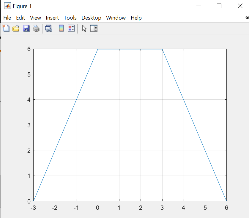This screenshot has height=218, width=249.
Task: Click the x-axis tick label -3
Action: coord(33,208)
